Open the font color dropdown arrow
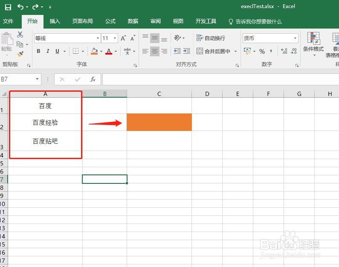 pos(116,51)
